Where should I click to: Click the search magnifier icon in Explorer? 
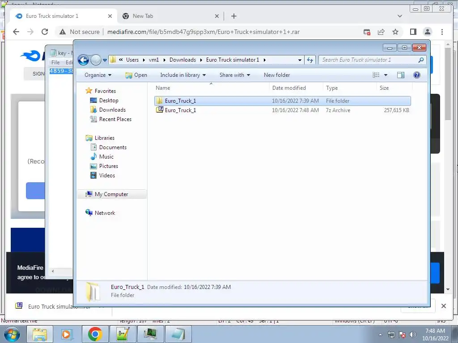point(421,60)
